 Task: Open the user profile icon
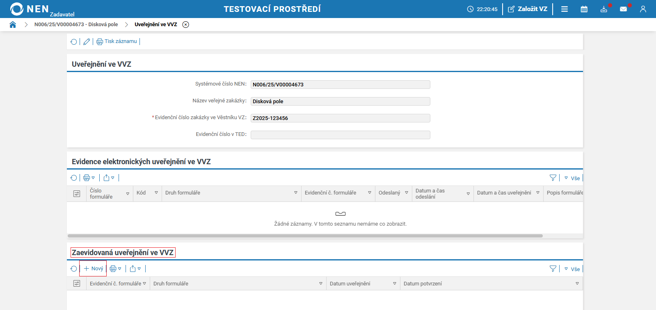coord(643,9)
